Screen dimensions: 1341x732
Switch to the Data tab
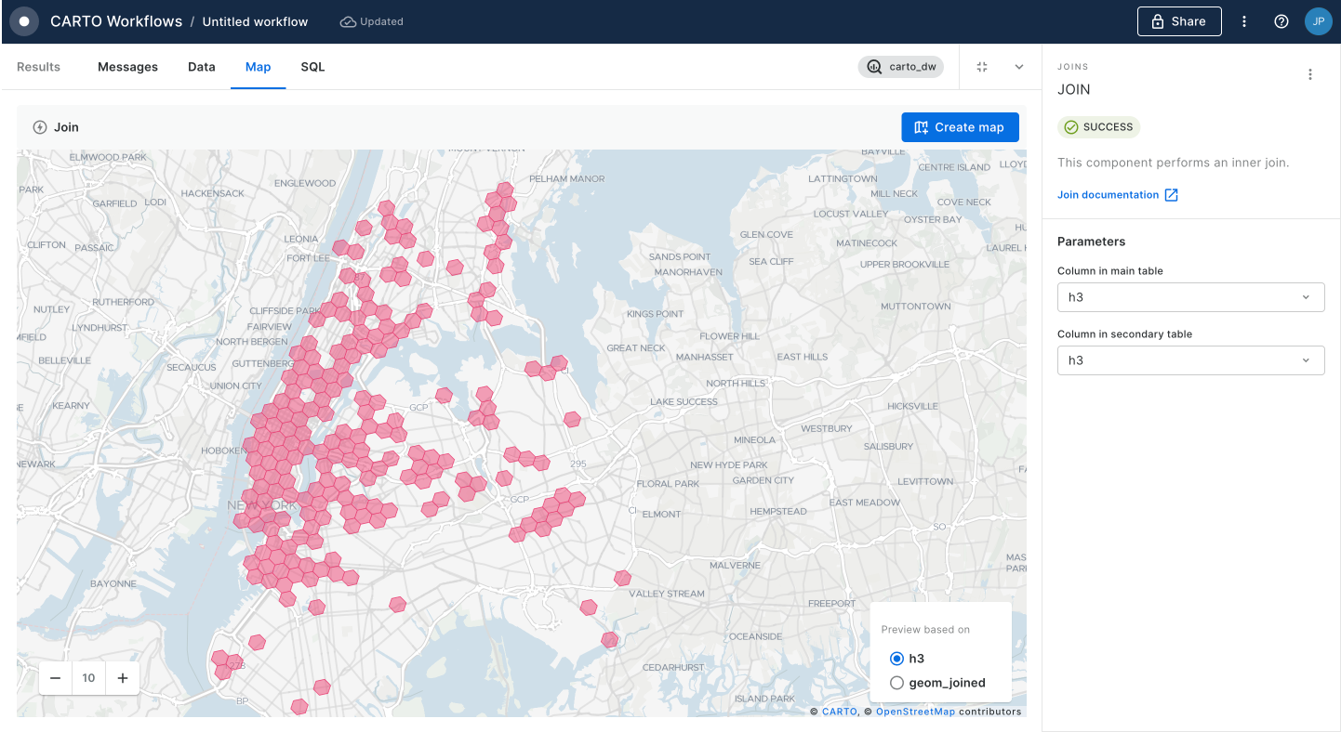pyautogui.click(x=201, y=67)
